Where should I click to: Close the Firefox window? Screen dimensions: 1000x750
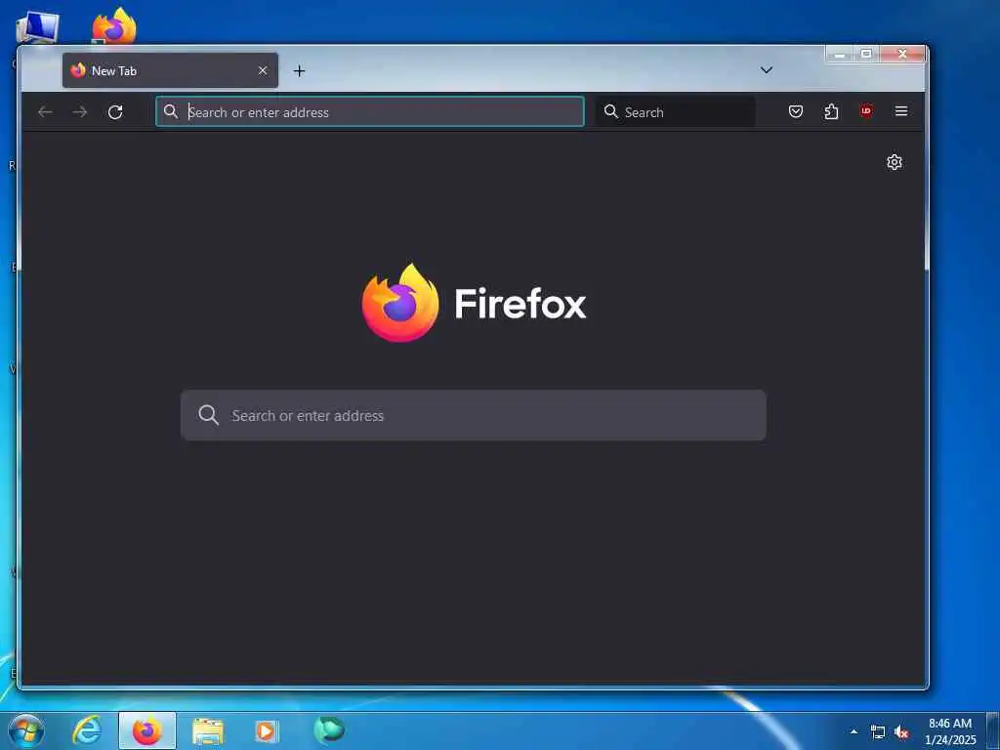(x=901, y=55)
